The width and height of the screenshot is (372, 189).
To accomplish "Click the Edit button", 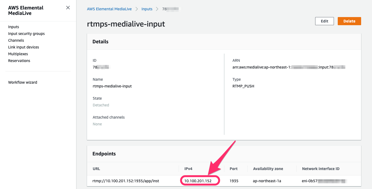I will coord(324,21).
